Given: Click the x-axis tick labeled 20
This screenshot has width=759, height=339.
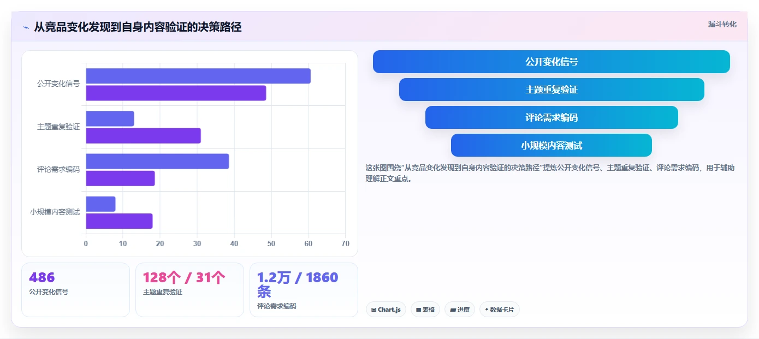Looking at the screenshot, I should tap(160, 243).
